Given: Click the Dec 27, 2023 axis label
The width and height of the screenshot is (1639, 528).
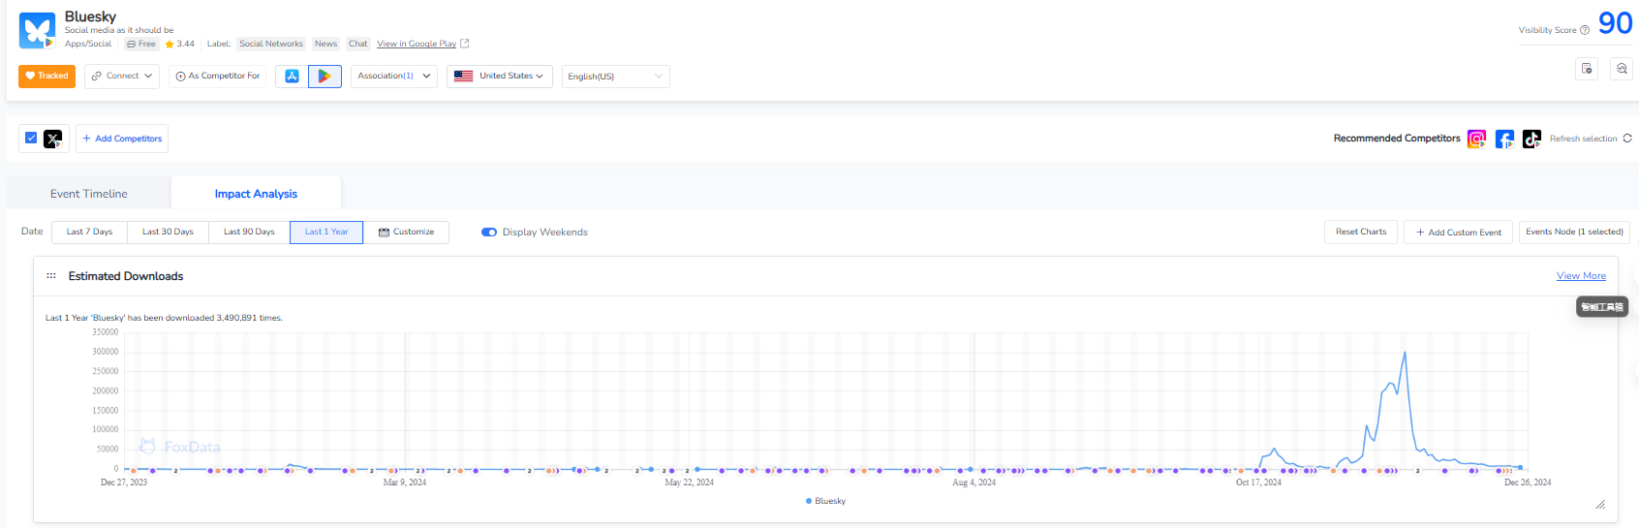Looking at the screenshot, I should point(124,482).
